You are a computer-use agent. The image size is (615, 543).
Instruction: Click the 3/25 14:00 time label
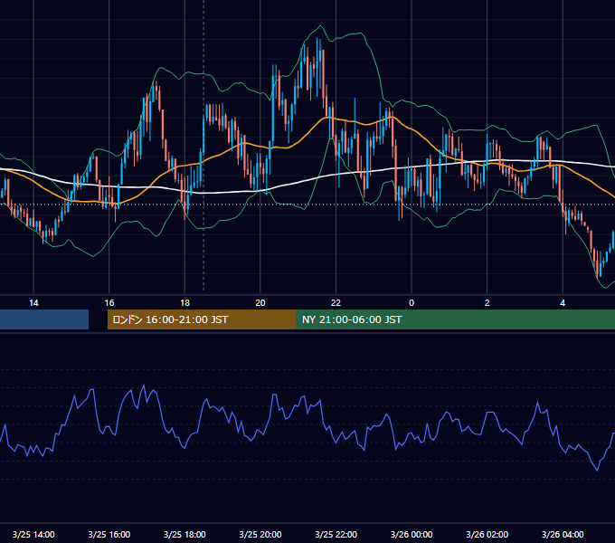pyautogui.click(x=33, y=534)
